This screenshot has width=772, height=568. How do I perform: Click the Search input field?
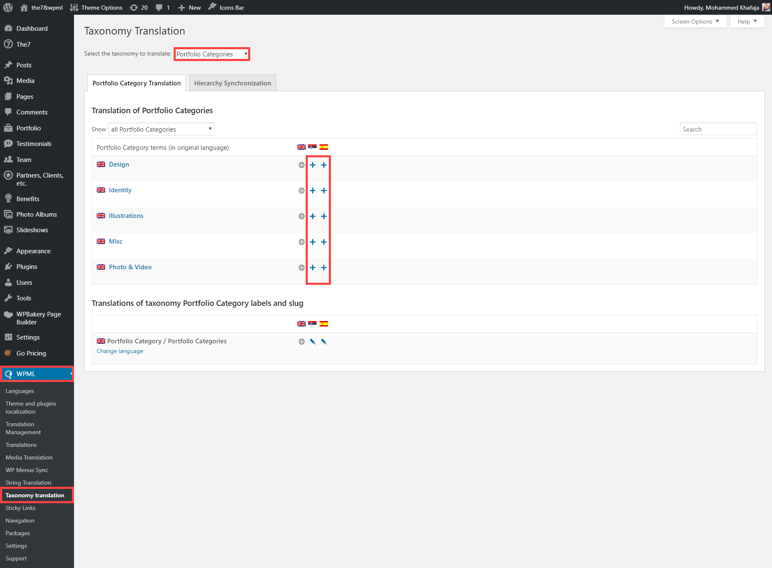[x=718, y=129]
